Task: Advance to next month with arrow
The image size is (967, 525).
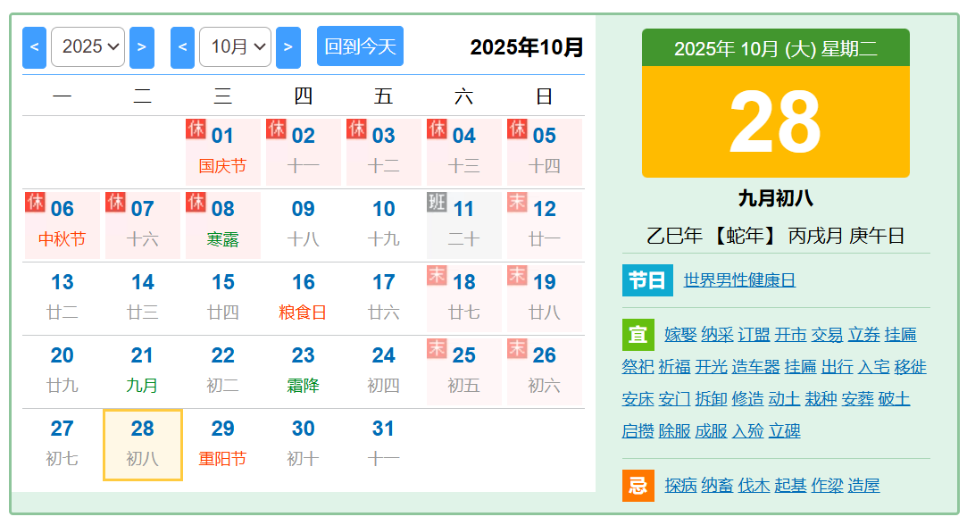Action: pos(288,47)
